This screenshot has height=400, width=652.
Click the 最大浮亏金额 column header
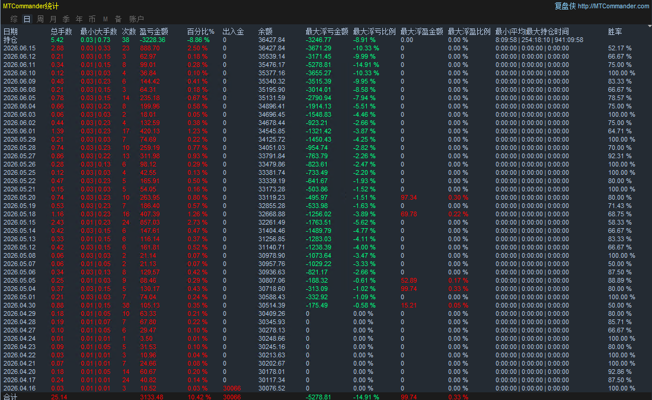327,31
